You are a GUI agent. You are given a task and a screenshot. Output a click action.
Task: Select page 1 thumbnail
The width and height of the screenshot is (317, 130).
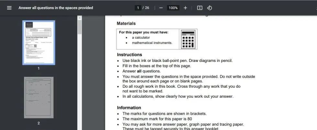click(x=38, y=43)
